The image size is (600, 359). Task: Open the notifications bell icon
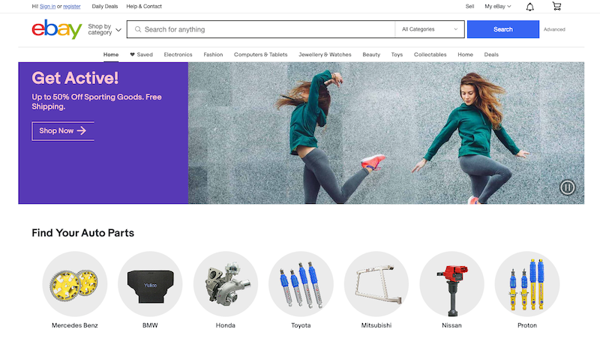[530, 7]
